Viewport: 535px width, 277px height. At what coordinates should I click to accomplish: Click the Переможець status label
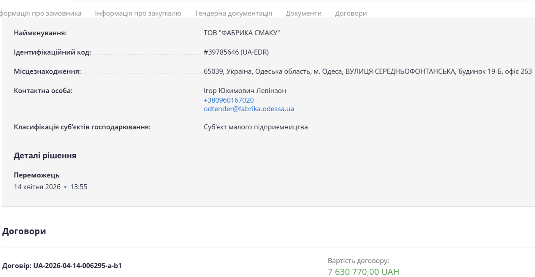(x=36, y=176)
